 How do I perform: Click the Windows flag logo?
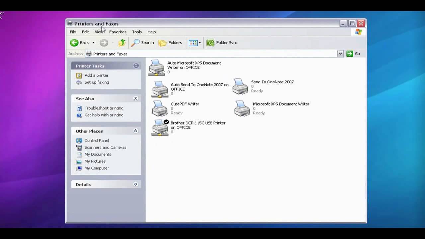point(358,32)
